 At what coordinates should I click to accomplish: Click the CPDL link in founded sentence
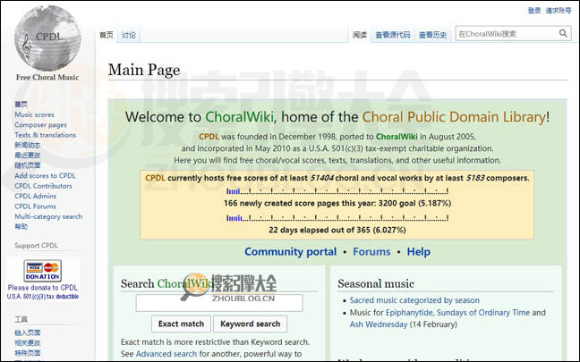click(x=209, y=137)
